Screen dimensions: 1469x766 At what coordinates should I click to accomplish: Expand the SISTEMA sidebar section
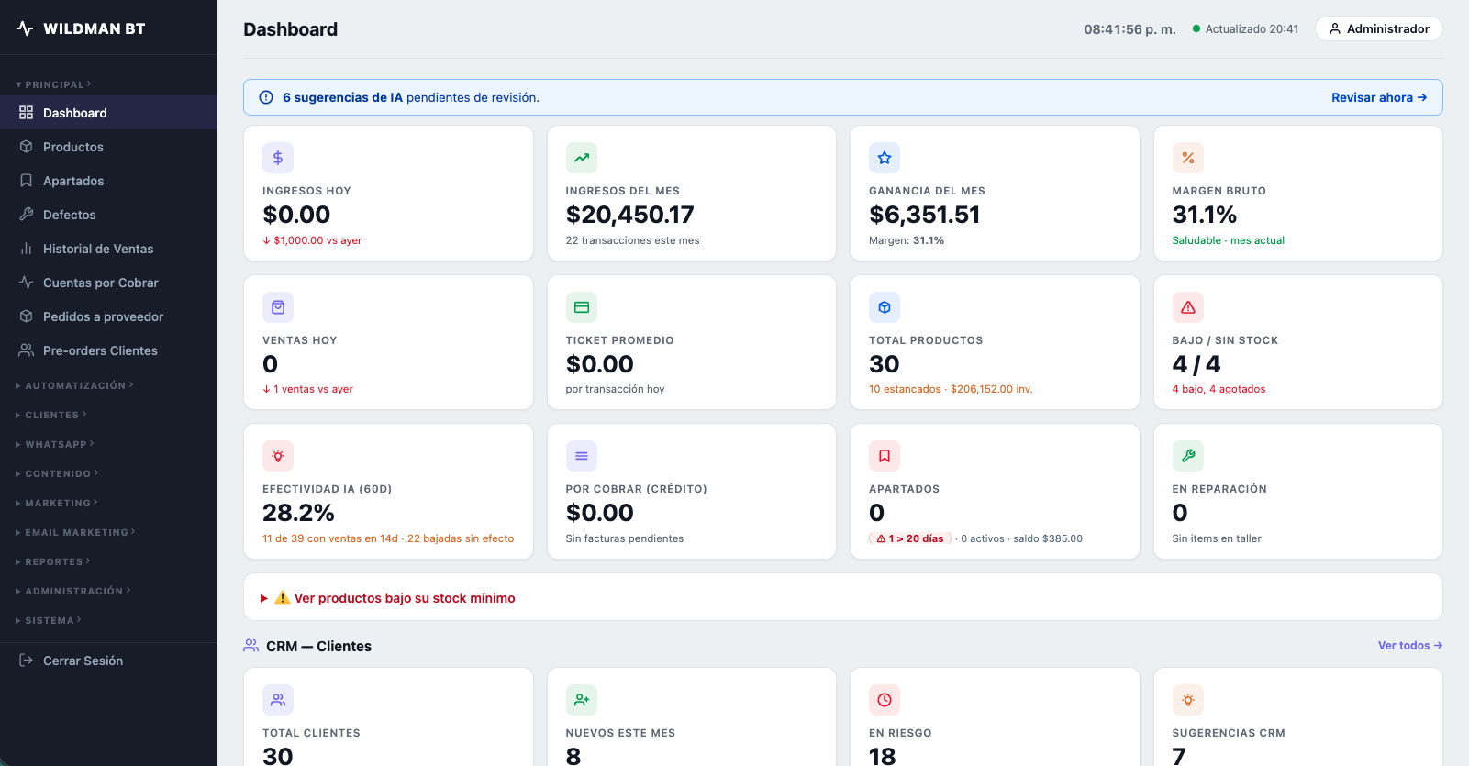(x=49, y=620)
